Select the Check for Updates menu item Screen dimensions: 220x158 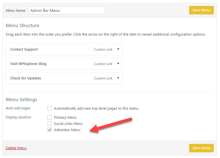tap(64, 78)
